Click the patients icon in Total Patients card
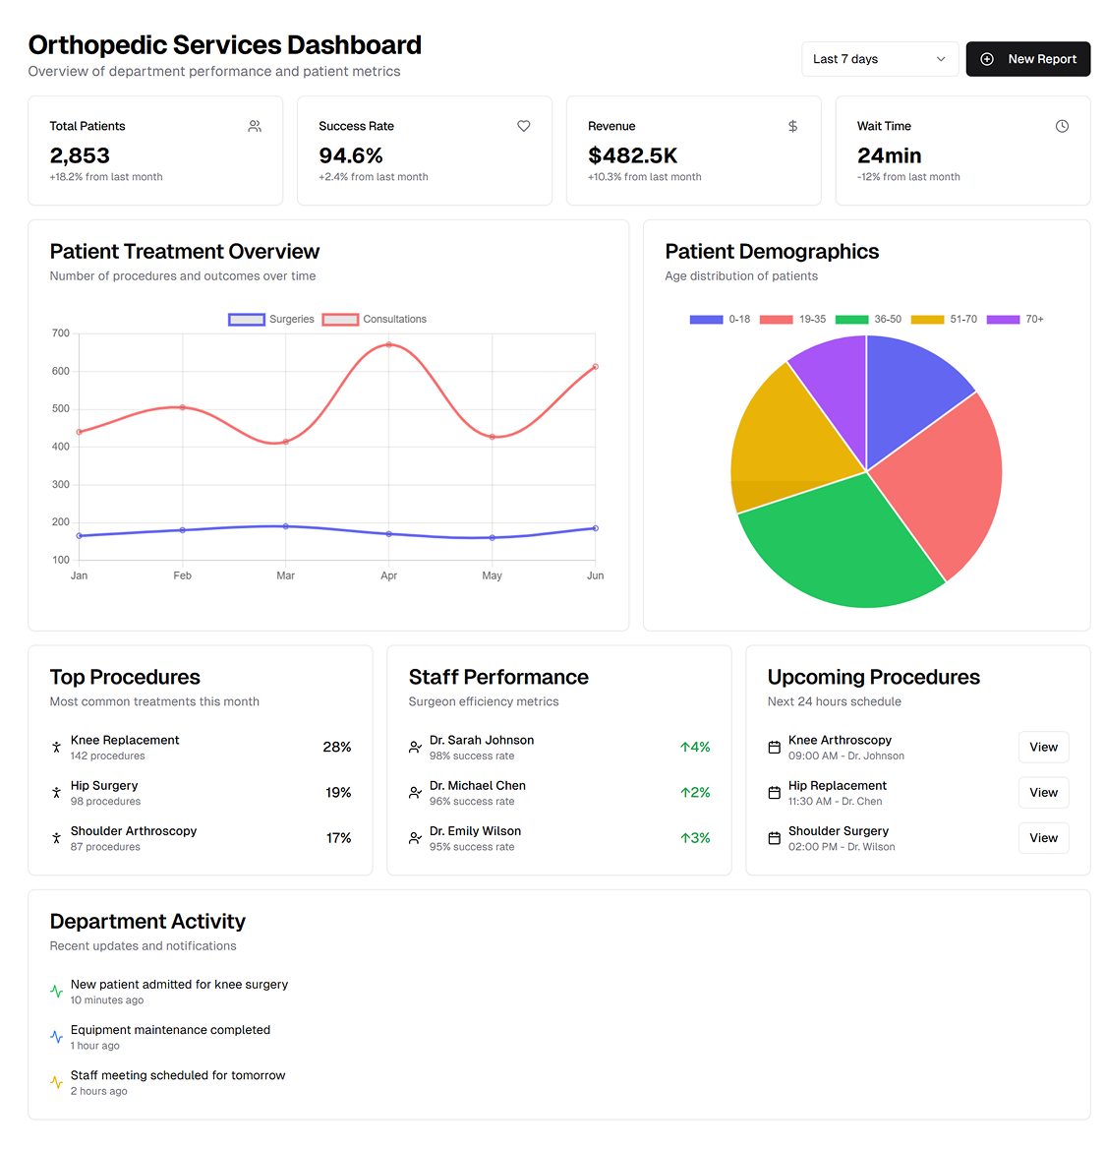Viewport: 1105px width, 1149px height. [255, 126]
